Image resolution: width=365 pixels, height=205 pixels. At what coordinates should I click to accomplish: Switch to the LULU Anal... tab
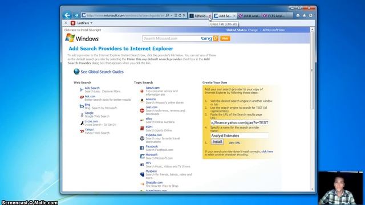(x=249, y=16)
